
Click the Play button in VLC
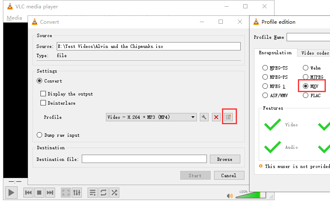[11, 193]
